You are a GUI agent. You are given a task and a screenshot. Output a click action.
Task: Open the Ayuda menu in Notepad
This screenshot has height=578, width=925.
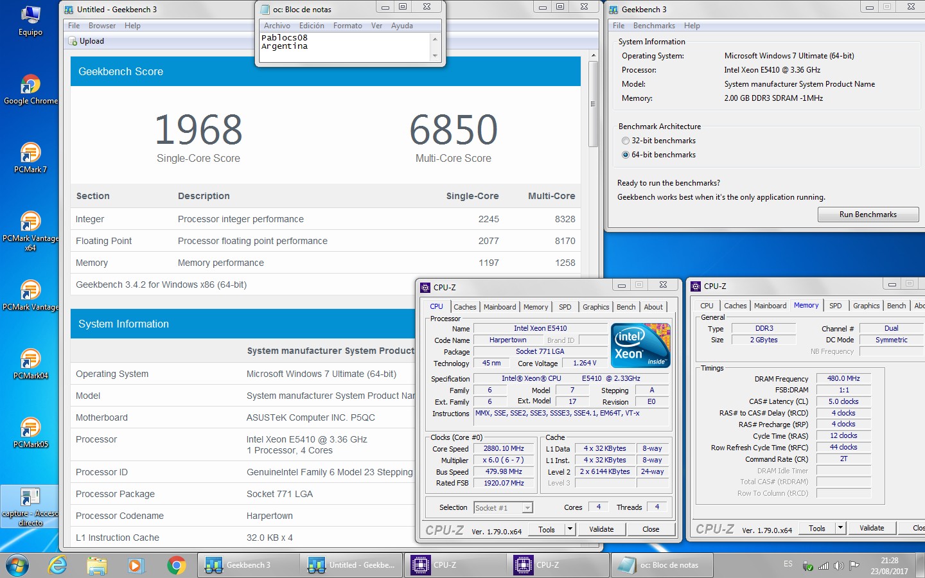[402, 26]
